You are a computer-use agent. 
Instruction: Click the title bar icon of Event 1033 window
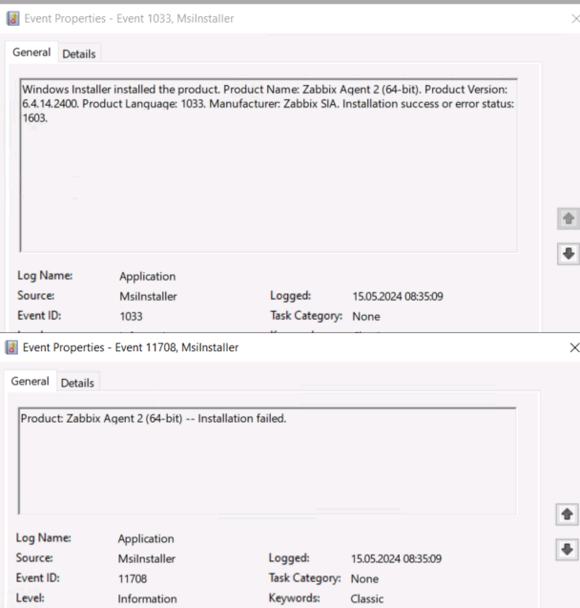13,19
